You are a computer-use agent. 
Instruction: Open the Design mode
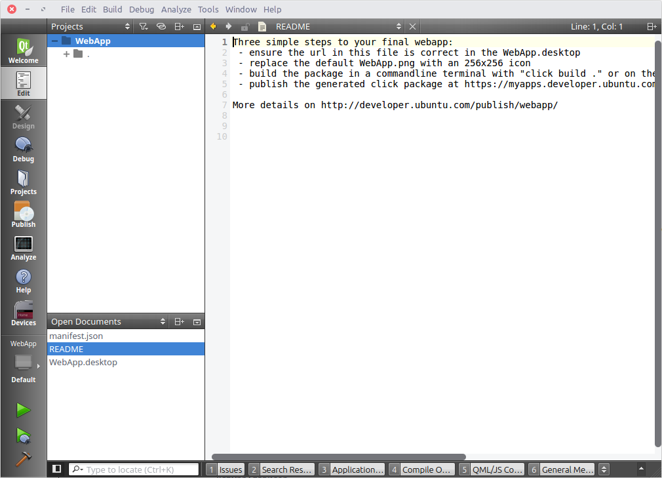coord(23,117)
